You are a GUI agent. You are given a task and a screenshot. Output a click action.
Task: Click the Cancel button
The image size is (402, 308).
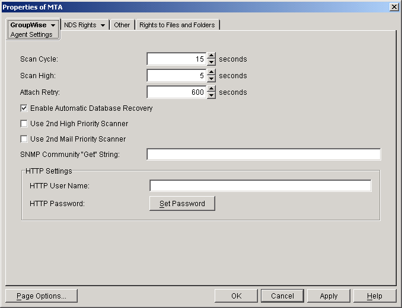tap(282, 296)
